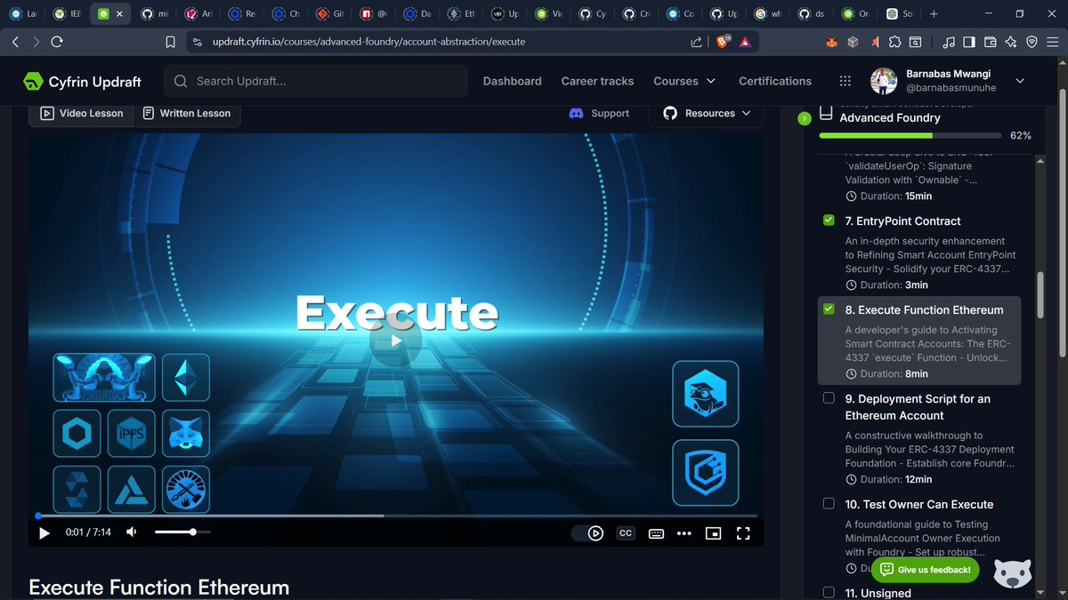This screenshot has width=1068, height=600.
Task: Expand the user account chevron menu
Action: pyautogui.click(x=1020, y=81)
